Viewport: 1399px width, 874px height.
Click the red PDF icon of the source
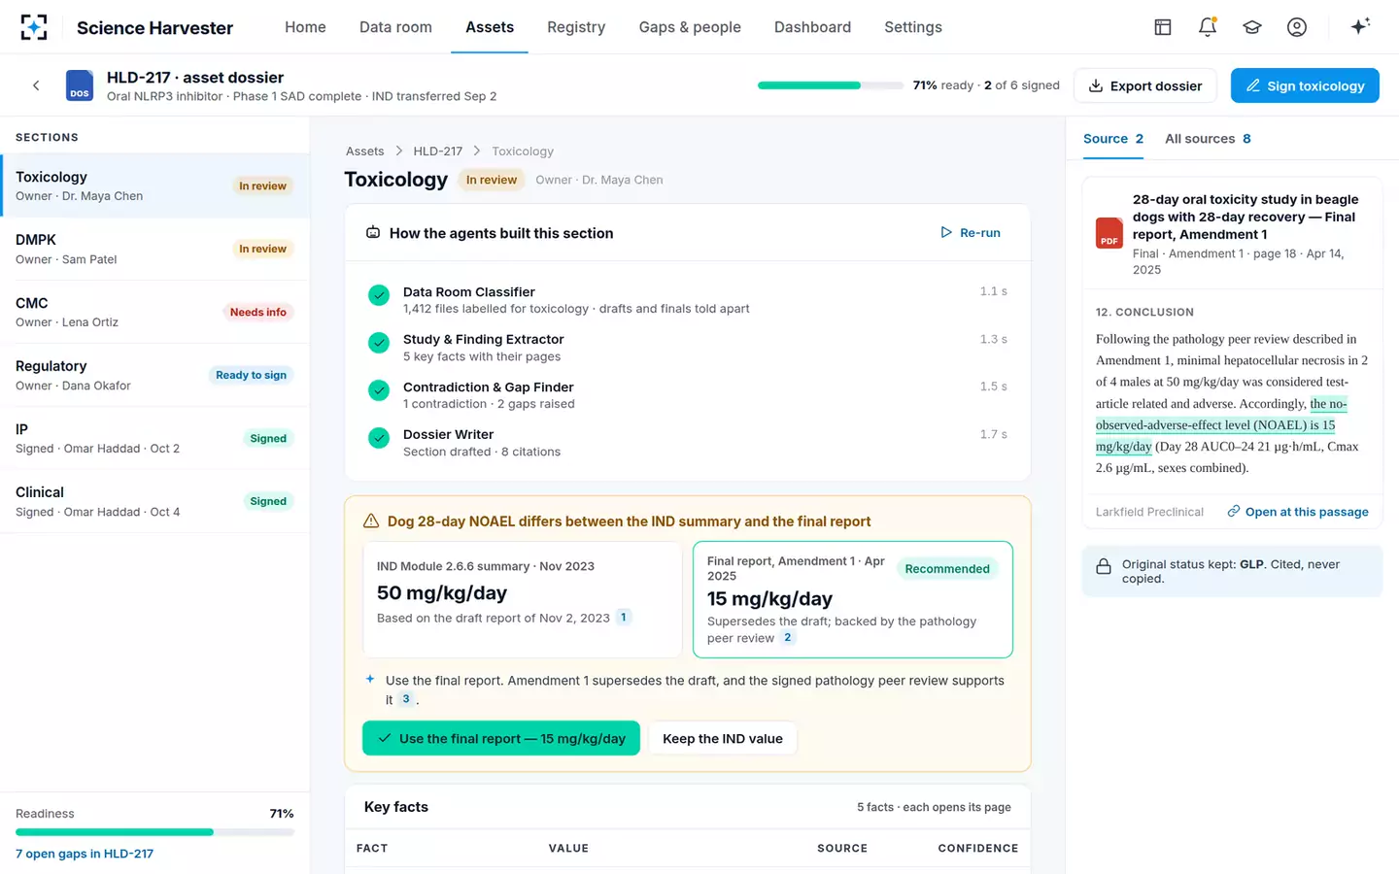[1109, 233]
